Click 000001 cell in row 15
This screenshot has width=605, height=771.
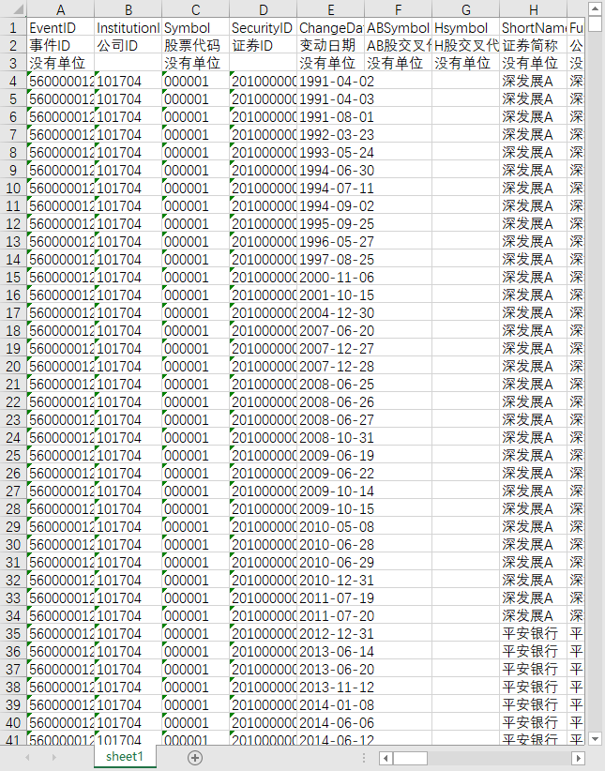195,277
